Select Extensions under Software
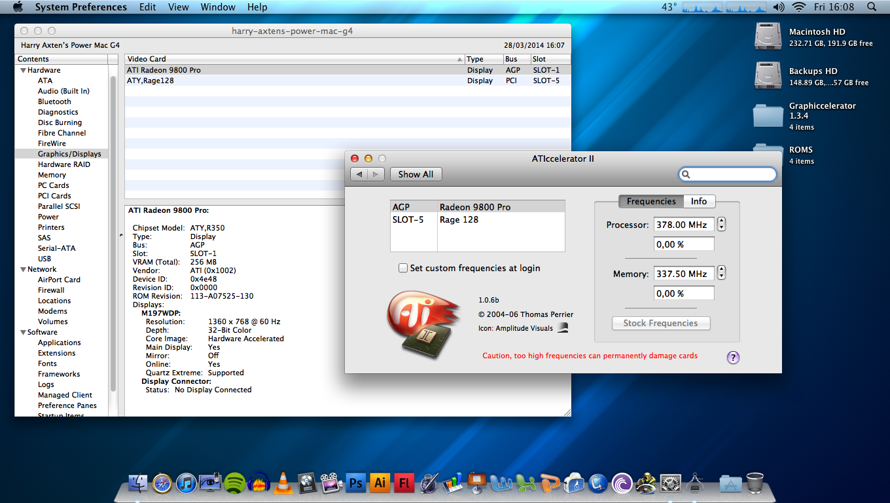 [56, 353]
